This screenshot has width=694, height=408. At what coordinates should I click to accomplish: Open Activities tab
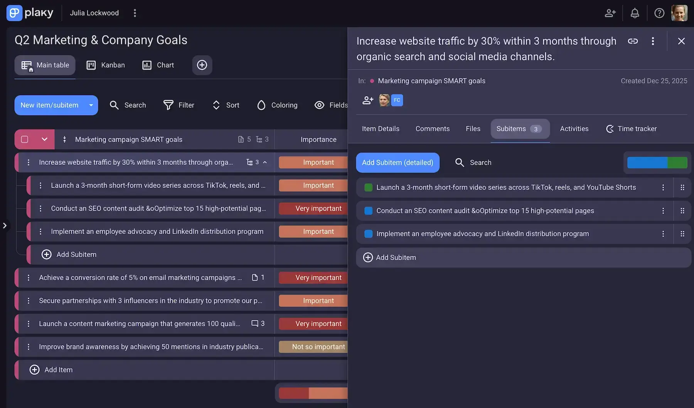click(574, 129)
